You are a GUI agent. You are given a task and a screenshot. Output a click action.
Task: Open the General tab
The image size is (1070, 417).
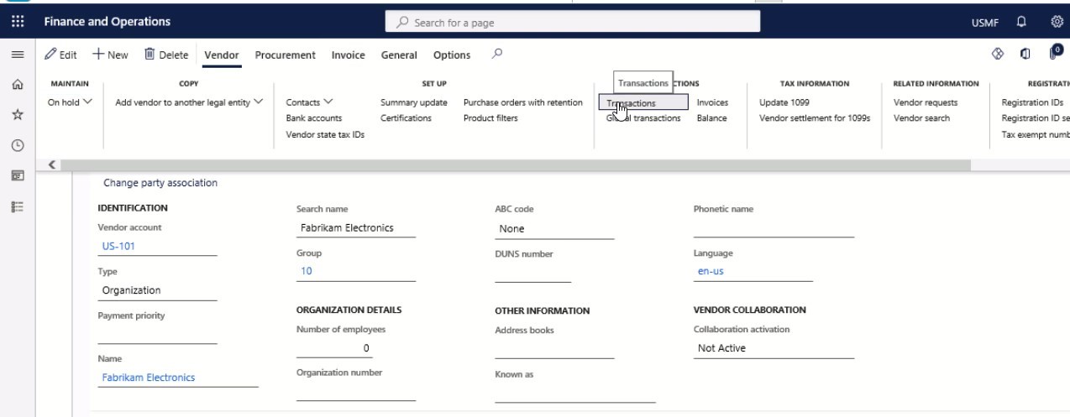(399, 55)
